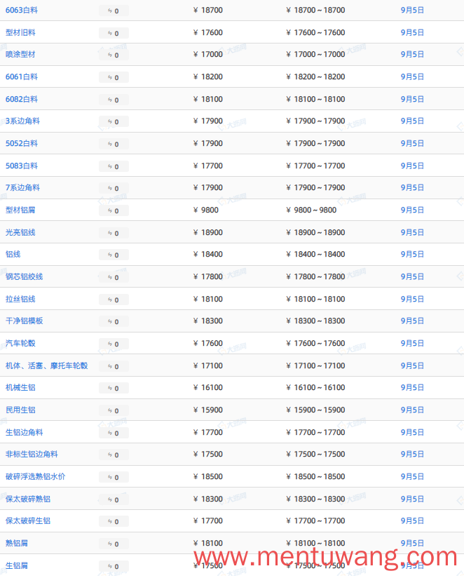Open the 7系边角料 link
Viewport: 464px width, 578px height.
tap(22, 187)
